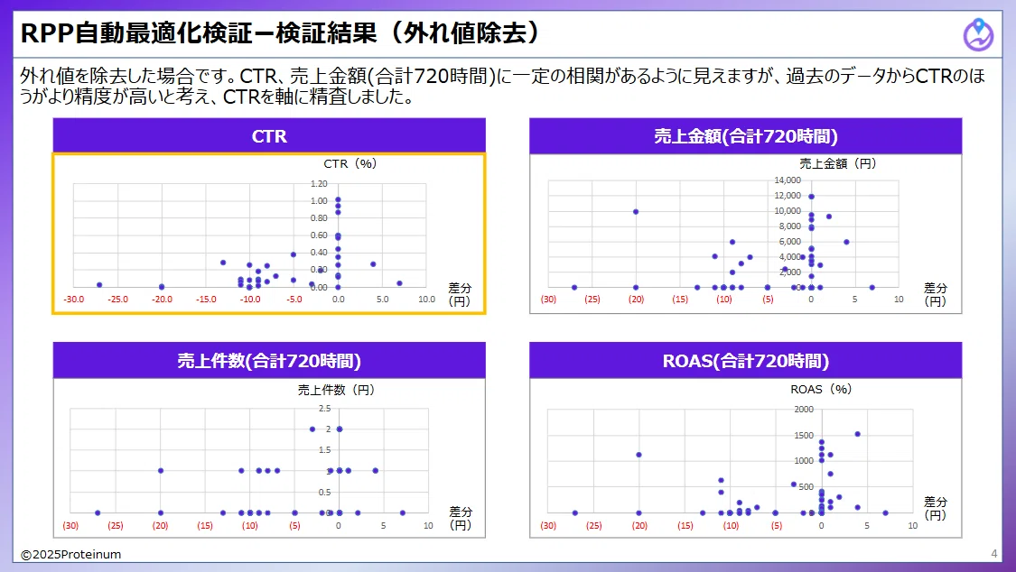The width and height of the screenshot is (1016, 572).
Task: Select the CTR chart header
Action: coord(269,136)
